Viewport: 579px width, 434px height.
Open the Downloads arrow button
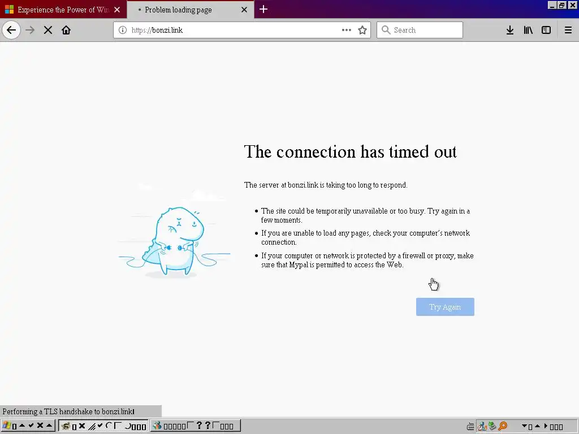[510, 30]
